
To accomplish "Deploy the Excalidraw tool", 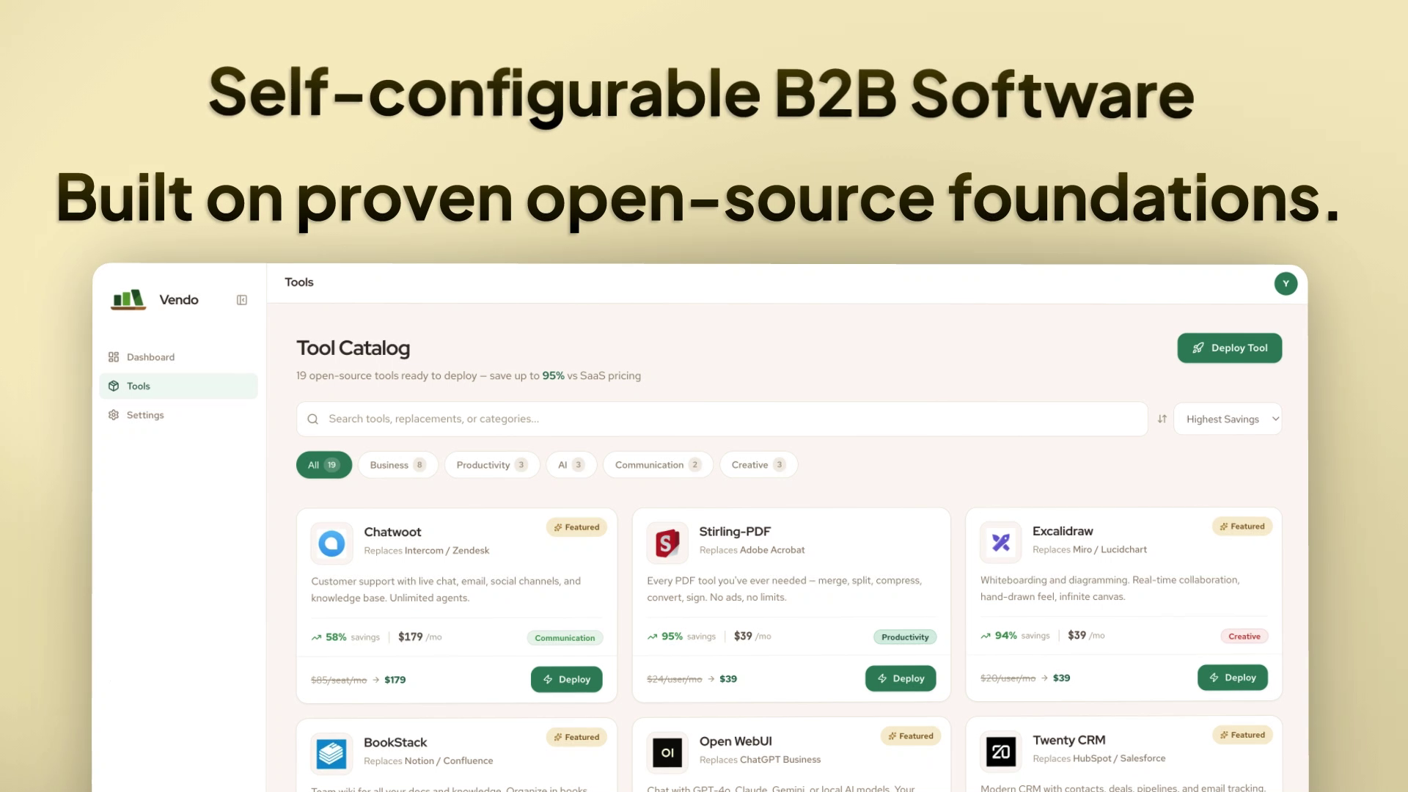I will coord(1232,678).
